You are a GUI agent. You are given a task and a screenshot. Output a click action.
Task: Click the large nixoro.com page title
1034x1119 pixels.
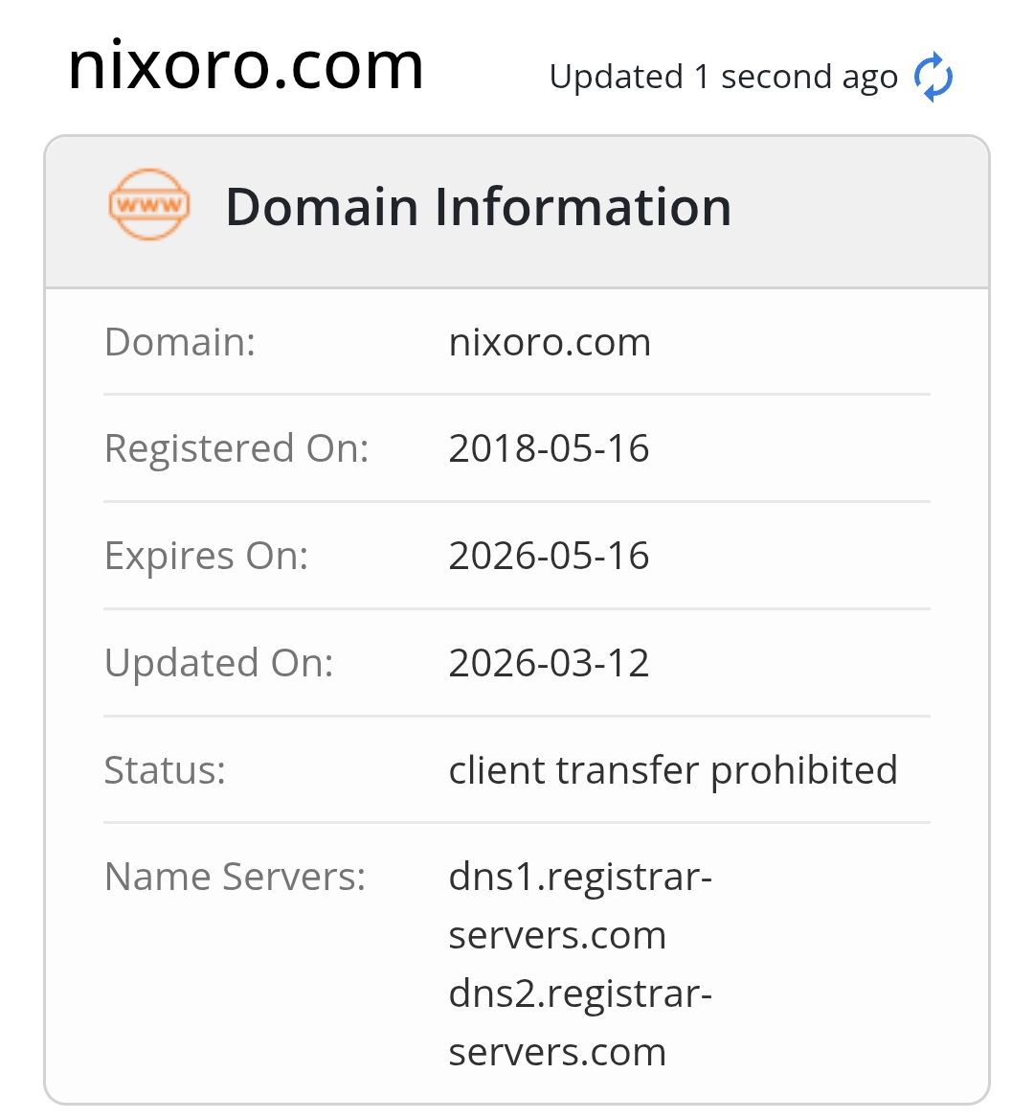tap(246, 66)
